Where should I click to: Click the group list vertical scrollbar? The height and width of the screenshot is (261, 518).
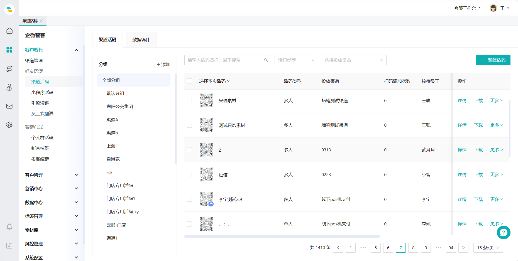pos(176,119)
